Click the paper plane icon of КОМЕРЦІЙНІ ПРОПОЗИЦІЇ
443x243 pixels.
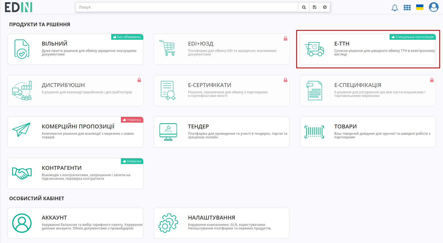point(21,130)
